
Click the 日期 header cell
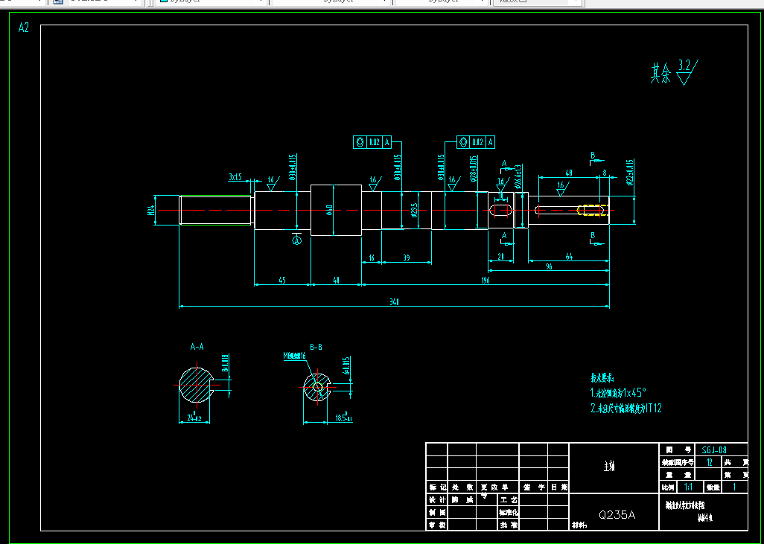pos(558,487)
